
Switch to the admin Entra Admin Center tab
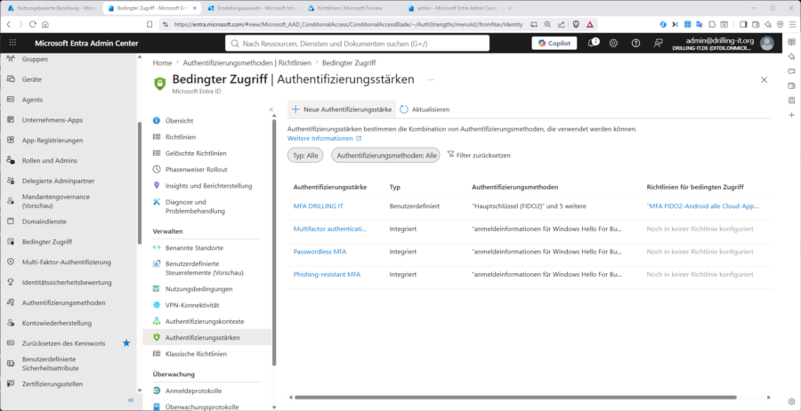(451, 8)
